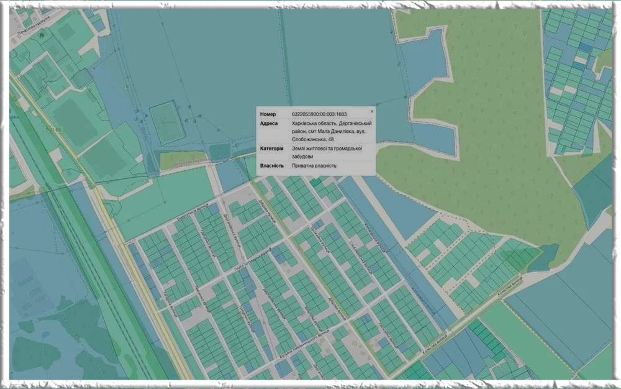
Task: Close the parcel information popup
Action: point(372,111)
